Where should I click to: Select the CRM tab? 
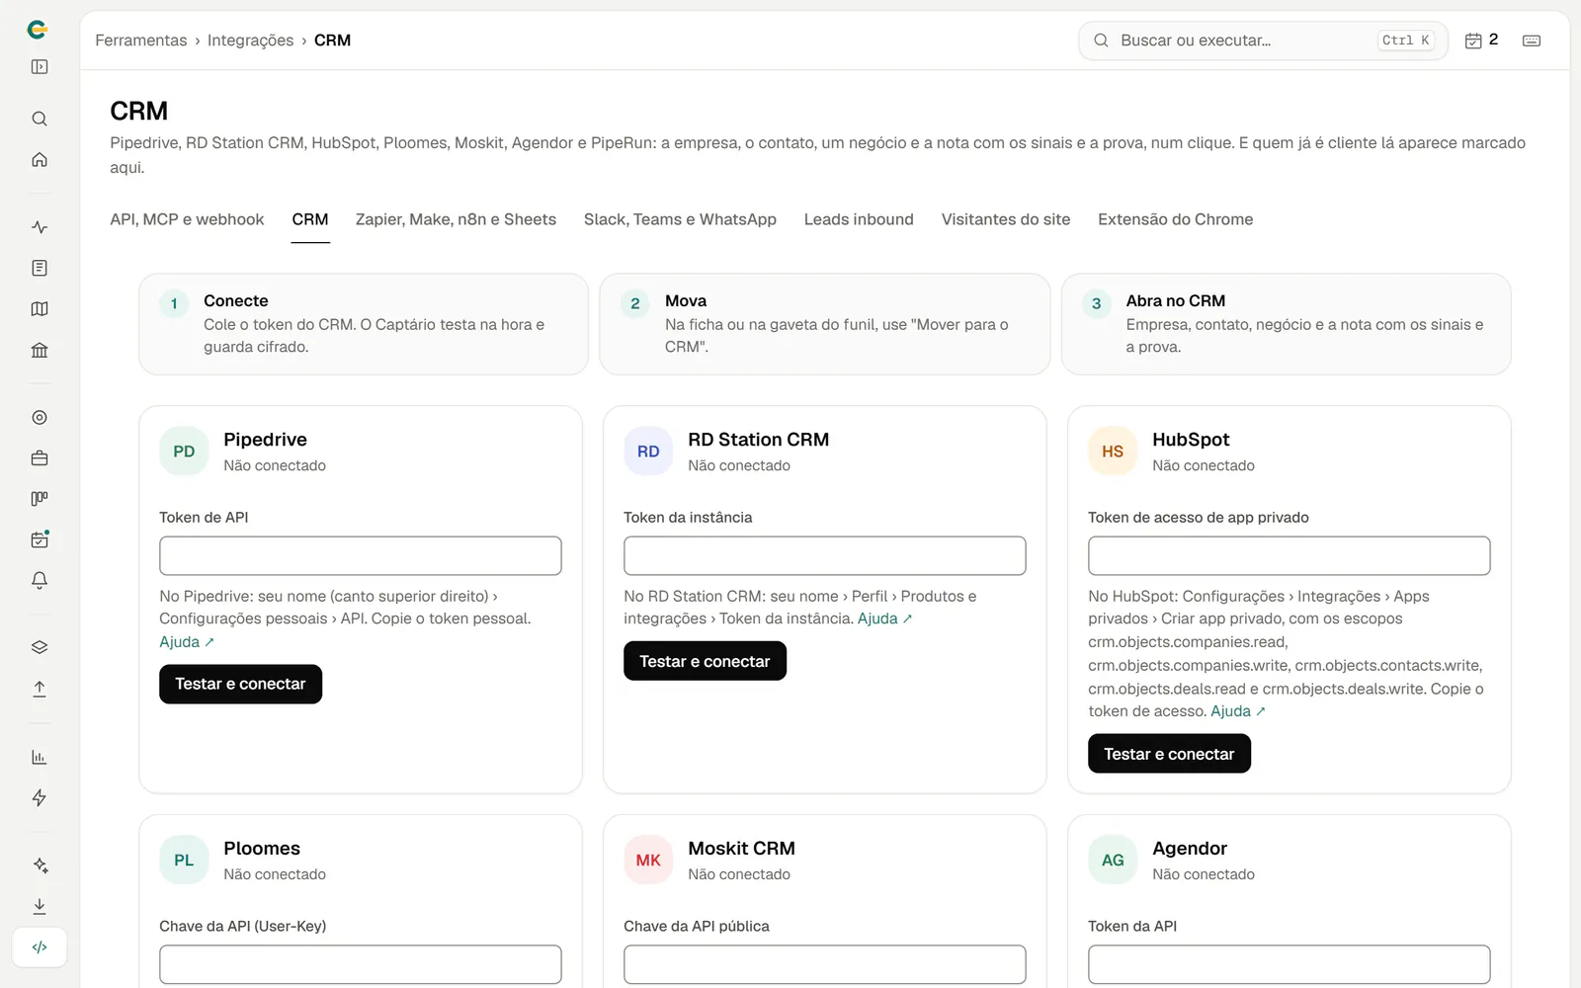pyautogui.click(x=310, y=219)
